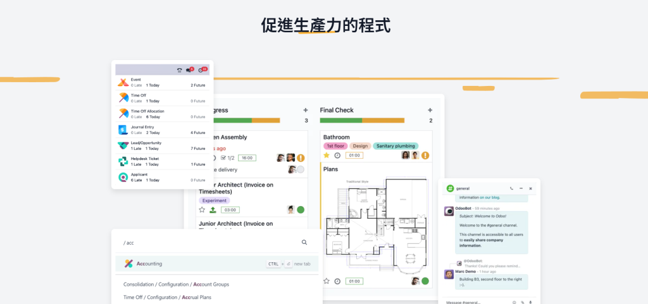Toggle the star on the Experiment-tagged card
The image size is (648, 304).
click(x=202, y=210)
